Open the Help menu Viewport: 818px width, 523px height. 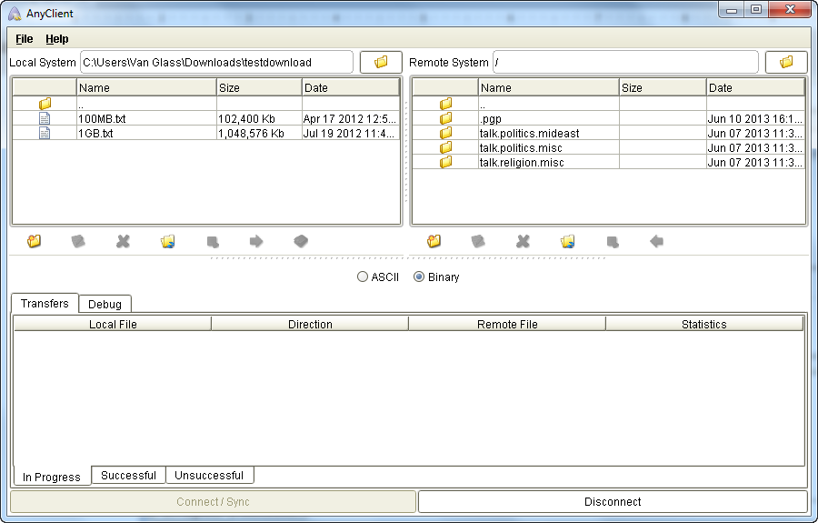coord(57,39)
